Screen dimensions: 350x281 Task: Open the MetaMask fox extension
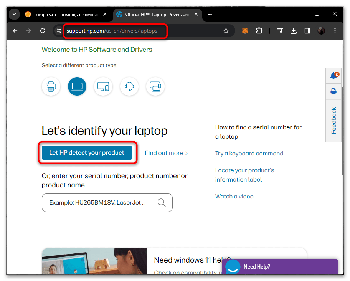[x=245, y=31]
